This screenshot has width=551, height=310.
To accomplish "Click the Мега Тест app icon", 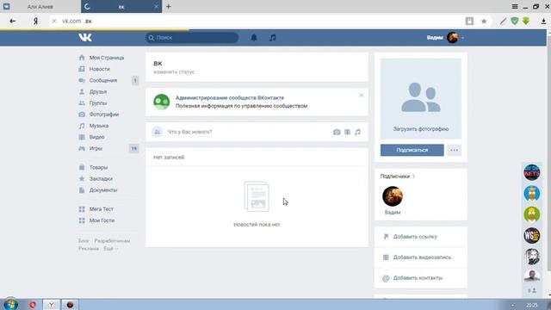I will [x=82, y=209].
